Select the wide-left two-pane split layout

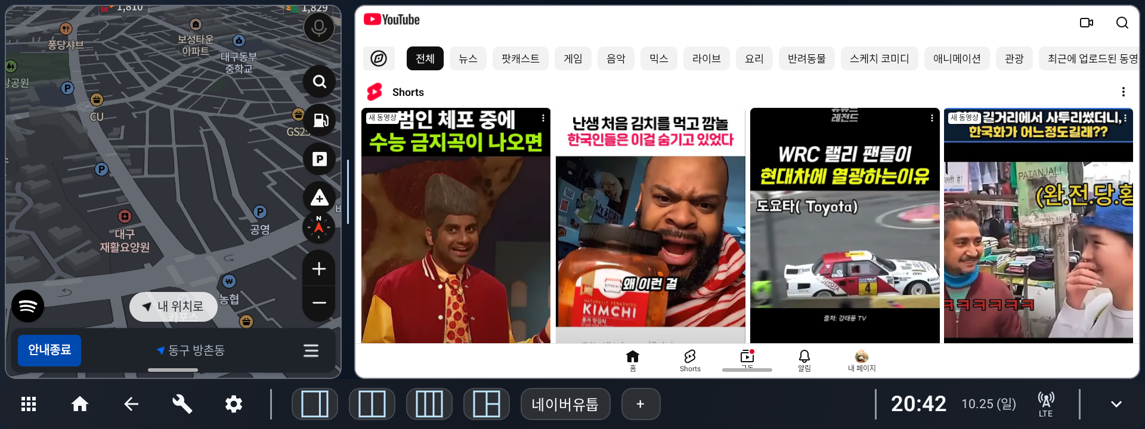point(315,404)
